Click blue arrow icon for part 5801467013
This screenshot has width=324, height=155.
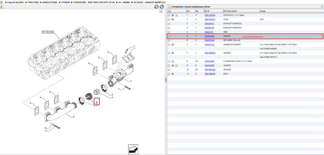[173, 20]
